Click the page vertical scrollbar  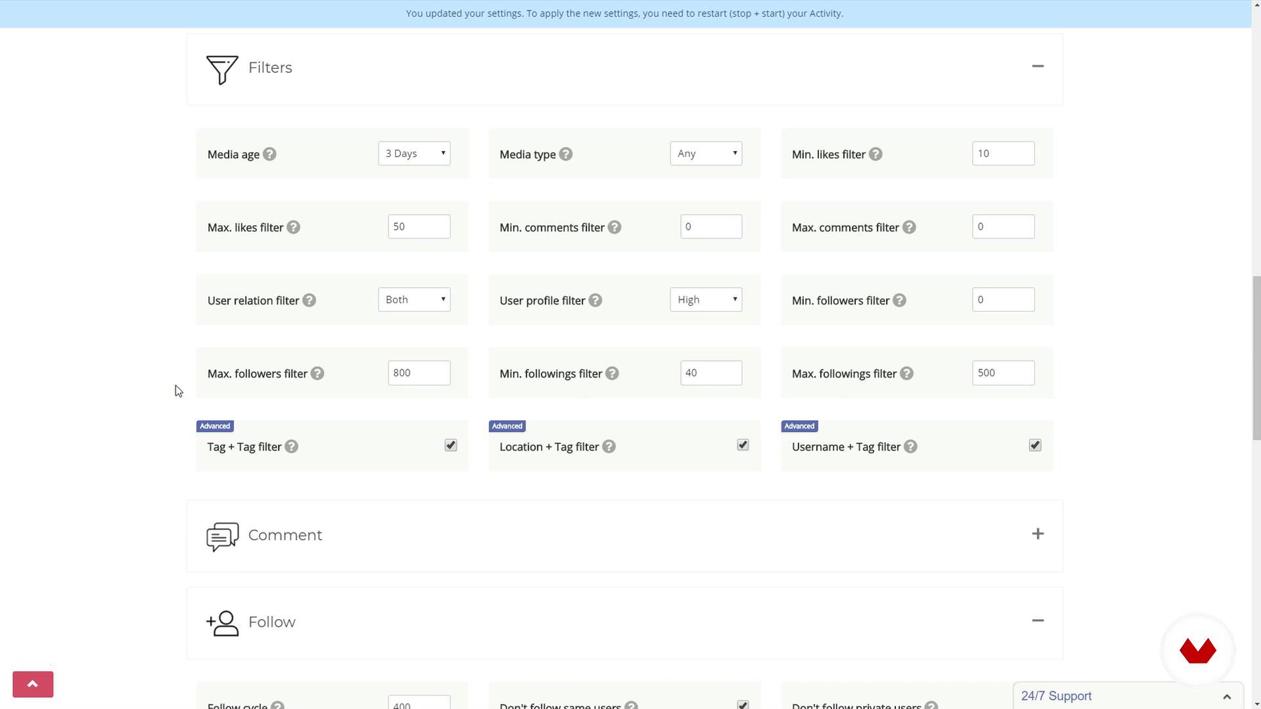1256,358
